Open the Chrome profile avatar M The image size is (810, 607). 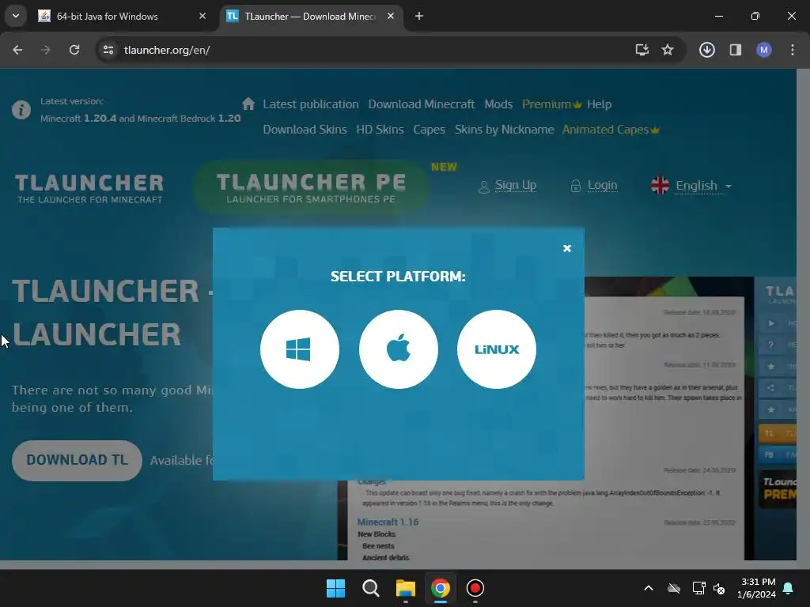pos(764,50)
